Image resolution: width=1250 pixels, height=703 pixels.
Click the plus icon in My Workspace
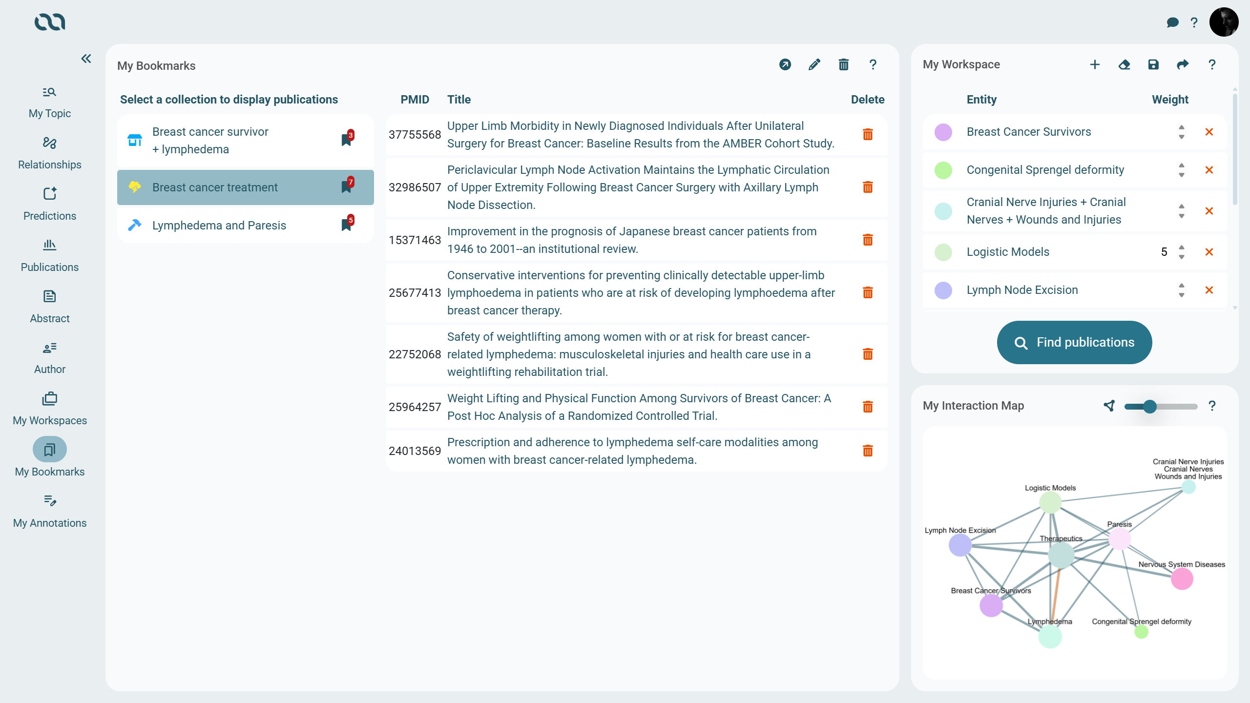point(1095,65)
